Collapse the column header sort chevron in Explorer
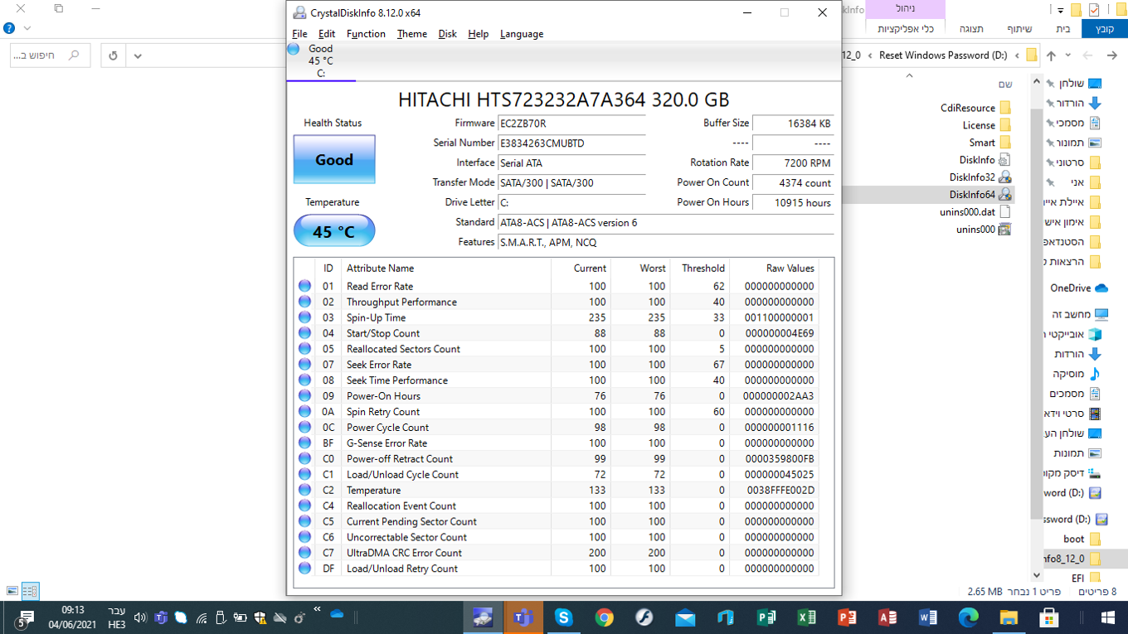This screenshot has width=1128, height=634. pos(909,75)
